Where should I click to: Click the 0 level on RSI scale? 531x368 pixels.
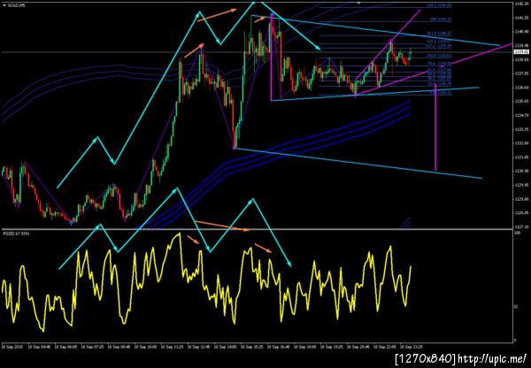click(516, 340)
